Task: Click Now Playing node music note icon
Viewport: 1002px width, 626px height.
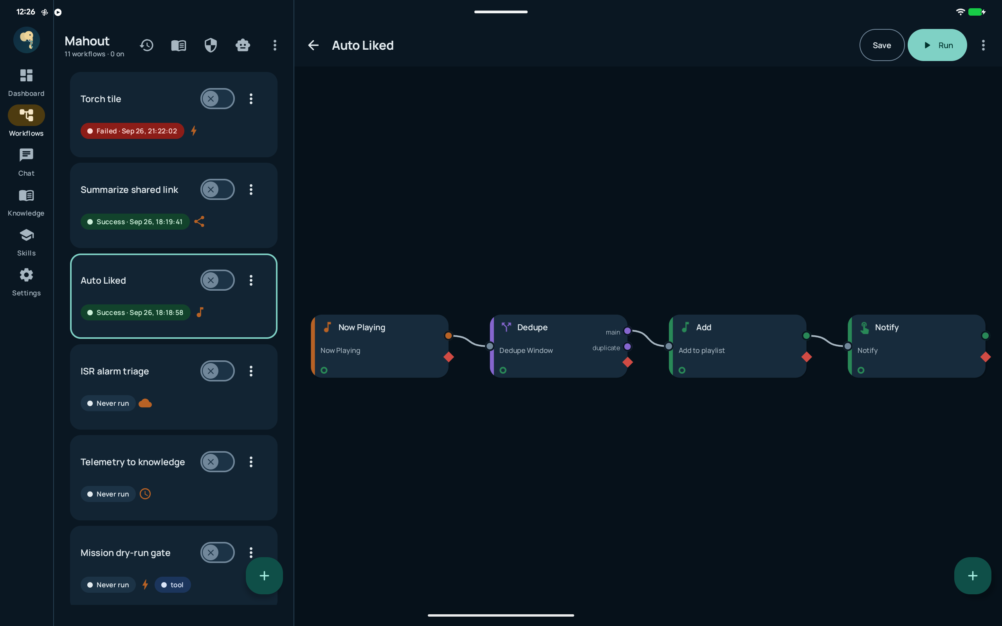Action: point(327,327)
